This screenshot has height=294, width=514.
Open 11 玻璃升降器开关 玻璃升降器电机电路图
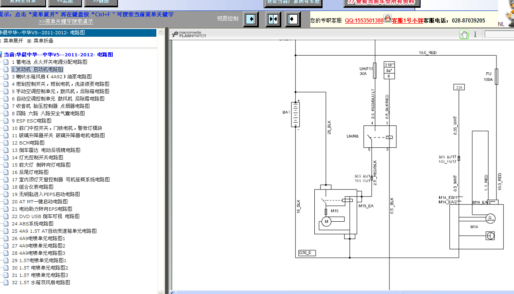click(58, 136)
